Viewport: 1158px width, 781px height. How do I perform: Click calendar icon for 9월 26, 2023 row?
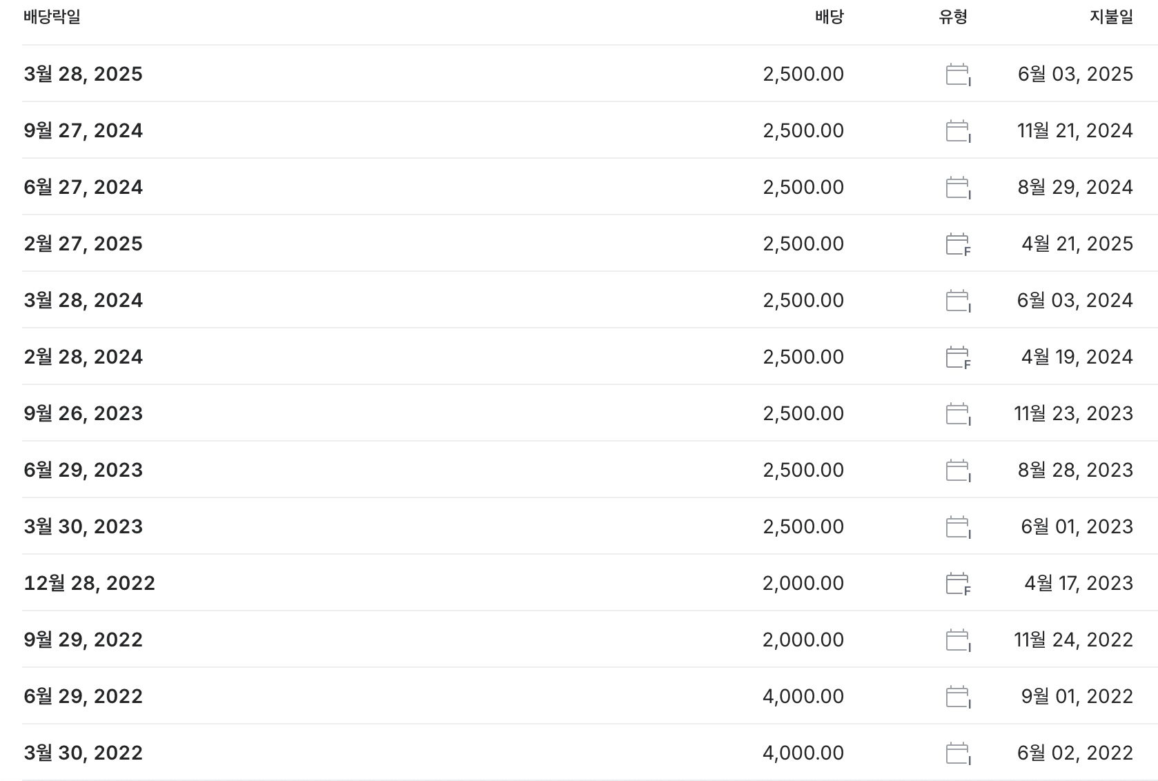[x=957, y=414]
